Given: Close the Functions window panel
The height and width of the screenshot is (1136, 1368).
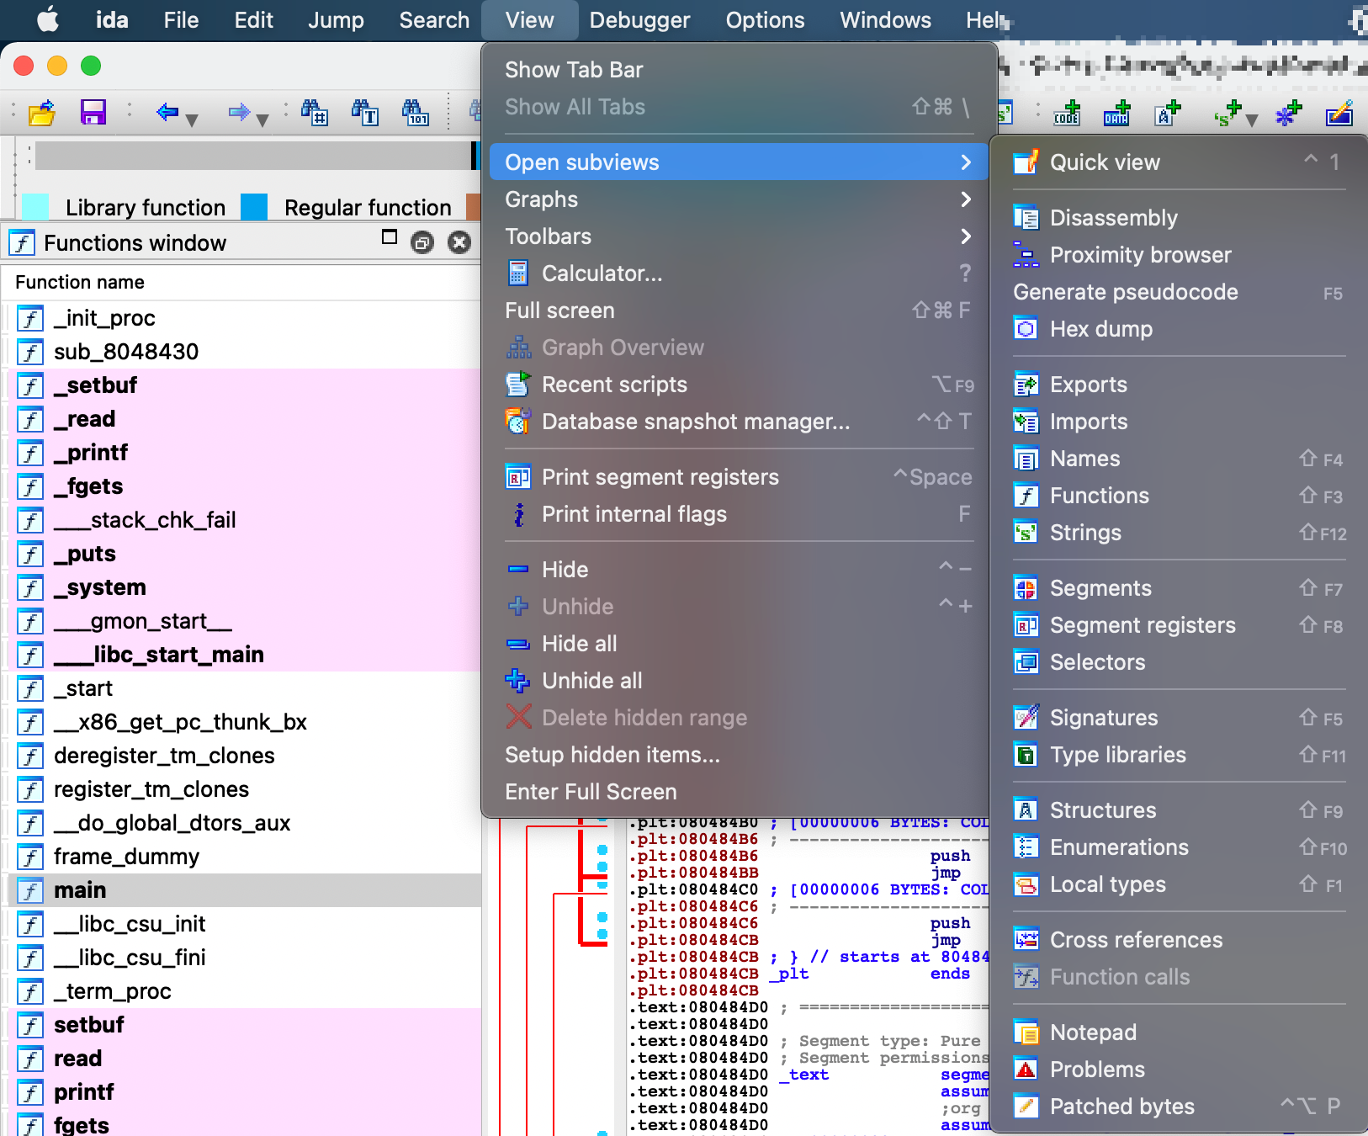Looking at the screenshot, I should click(x=459, y=243).
